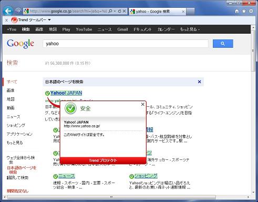Select ニュース in left sidebar
Screen dimensions: 258x202
14,117
